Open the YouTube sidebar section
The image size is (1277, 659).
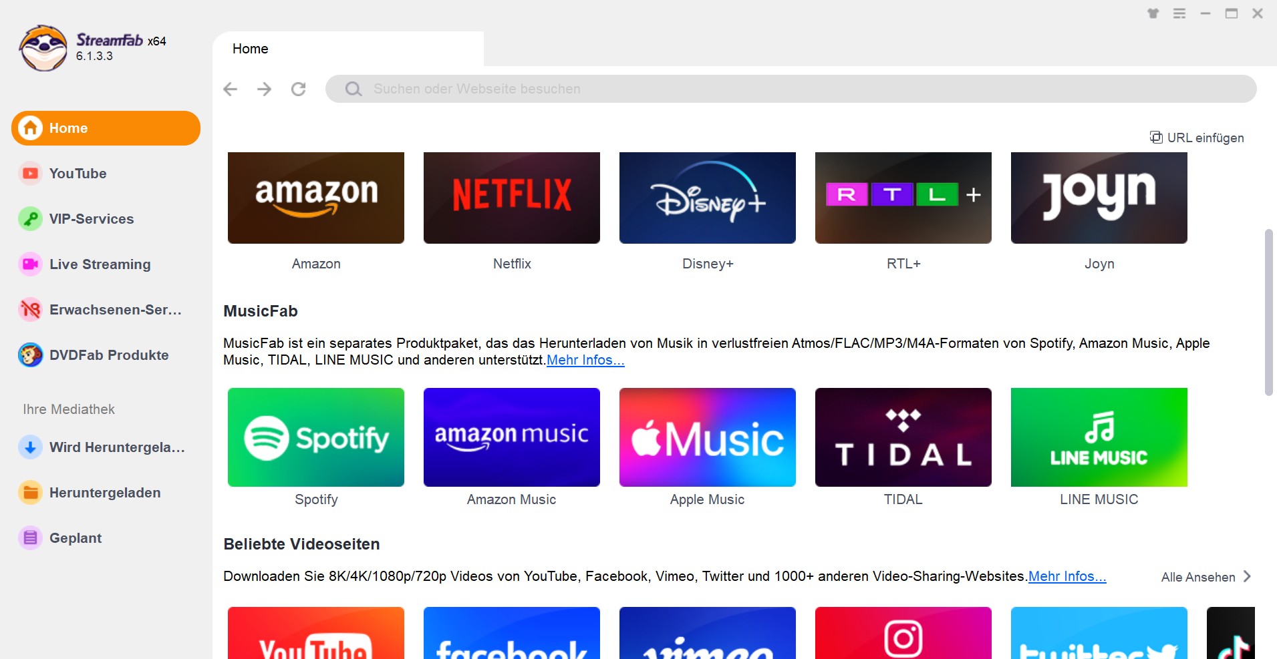[106, 174]
